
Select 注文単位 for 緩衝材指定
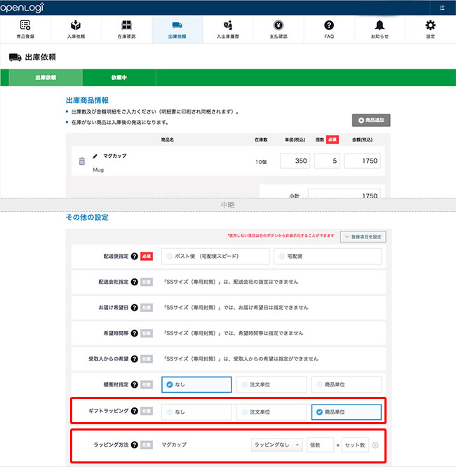(x=271, y=384)
